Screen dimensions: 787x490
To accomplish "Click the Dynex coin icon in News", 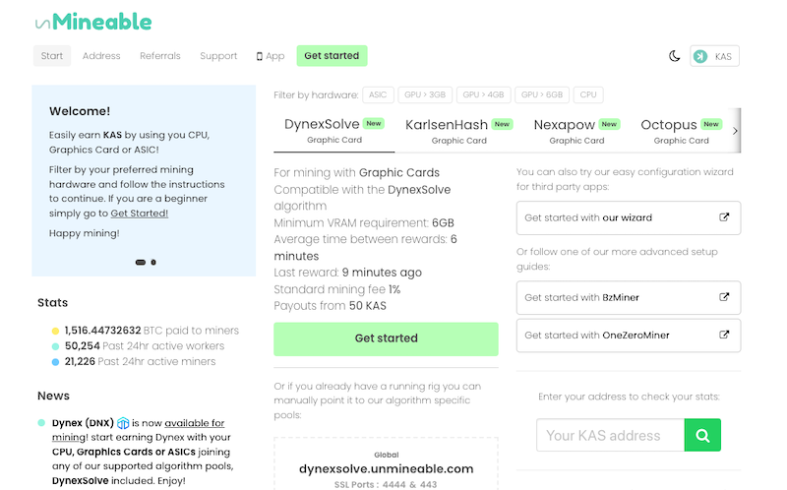I will click(123, 423).
